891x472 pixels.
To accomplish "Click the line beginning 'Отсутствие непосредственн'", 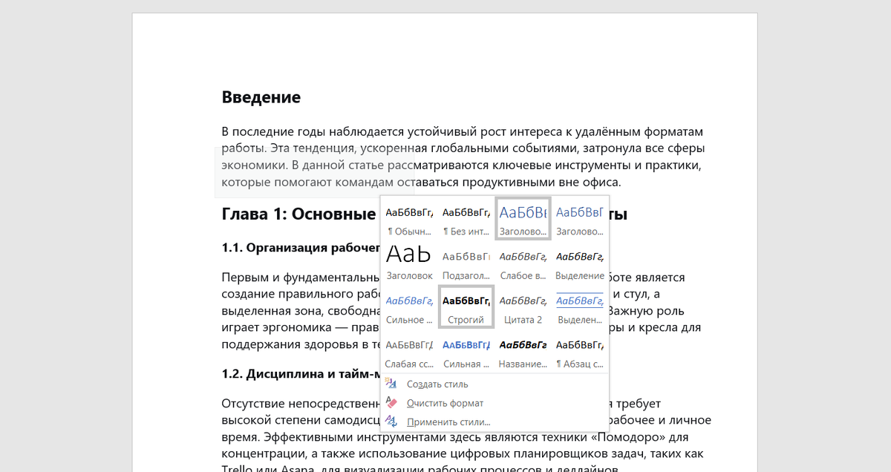I will coord(301,404).
